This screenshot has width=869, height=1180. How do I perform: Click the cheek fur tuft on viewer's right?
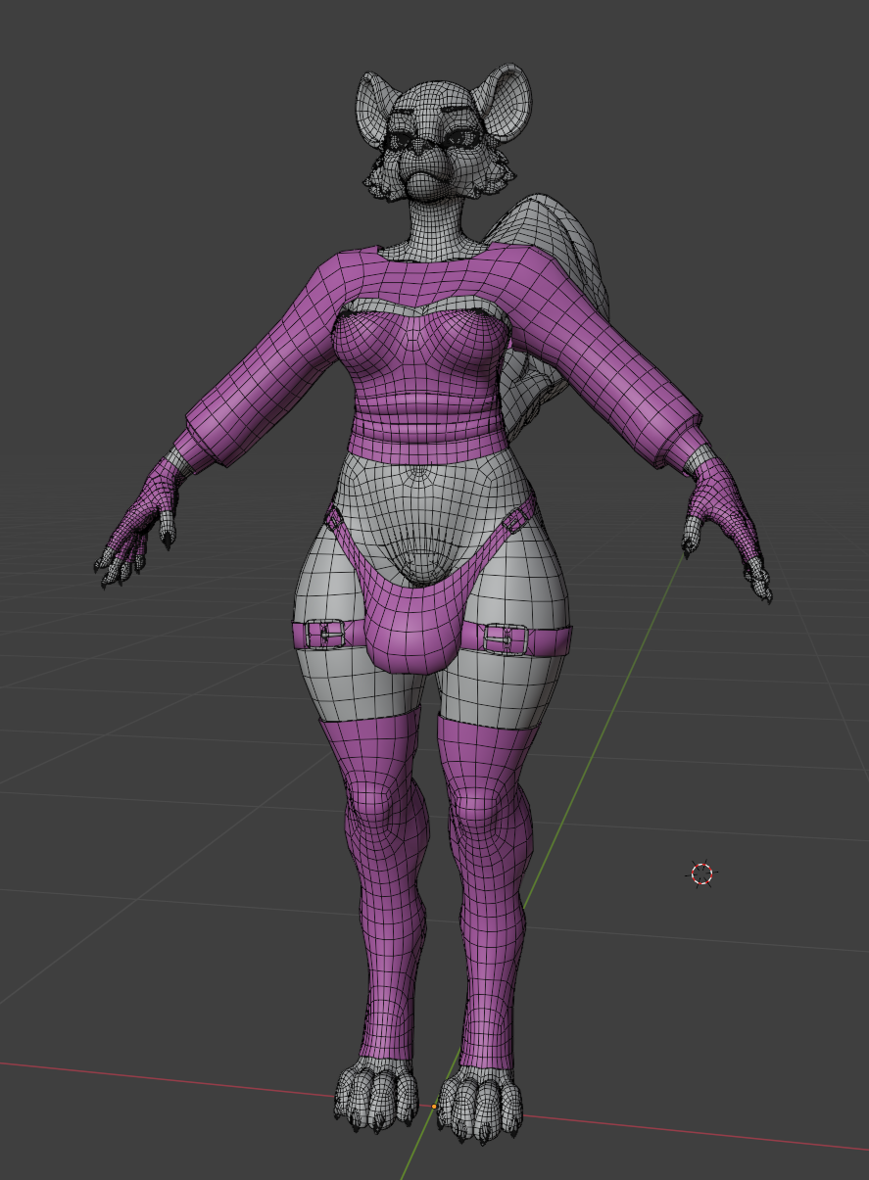click(496, 176)
